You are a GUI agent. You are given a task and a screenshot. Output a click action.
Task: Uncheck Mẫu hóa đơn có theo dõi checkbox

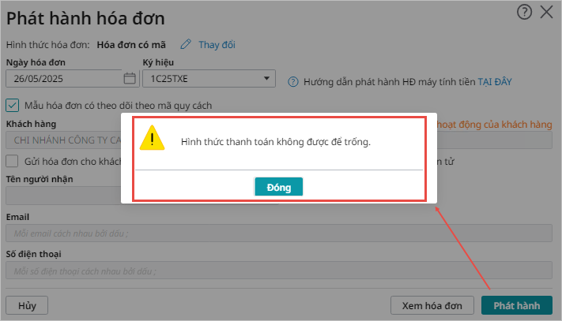pos(12,106)
